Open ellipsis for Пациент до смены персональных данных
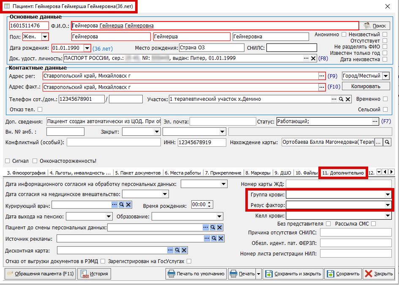399x285 pixels. (x=206, y=227)
